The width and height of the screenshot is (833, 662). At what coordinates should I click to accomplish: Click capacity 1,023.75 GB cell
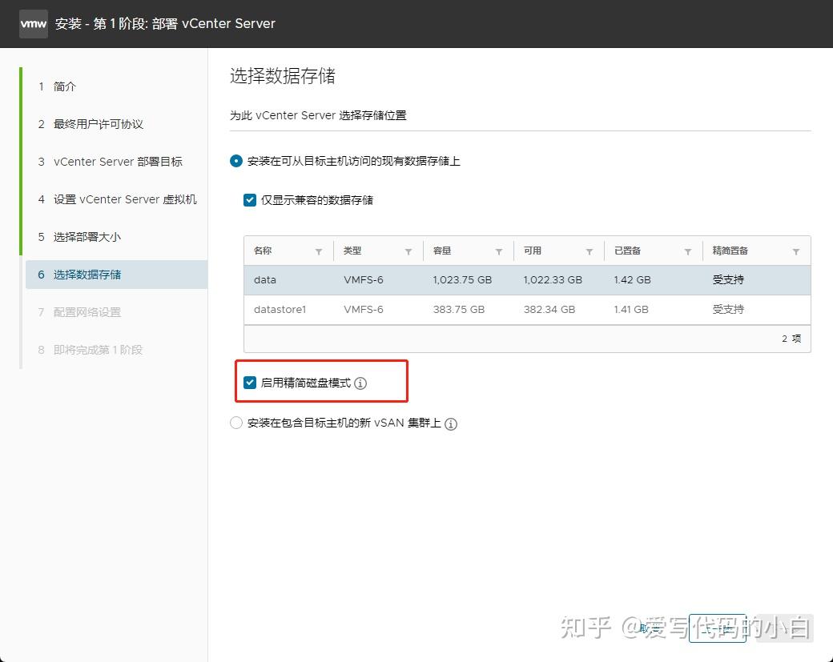462,280
